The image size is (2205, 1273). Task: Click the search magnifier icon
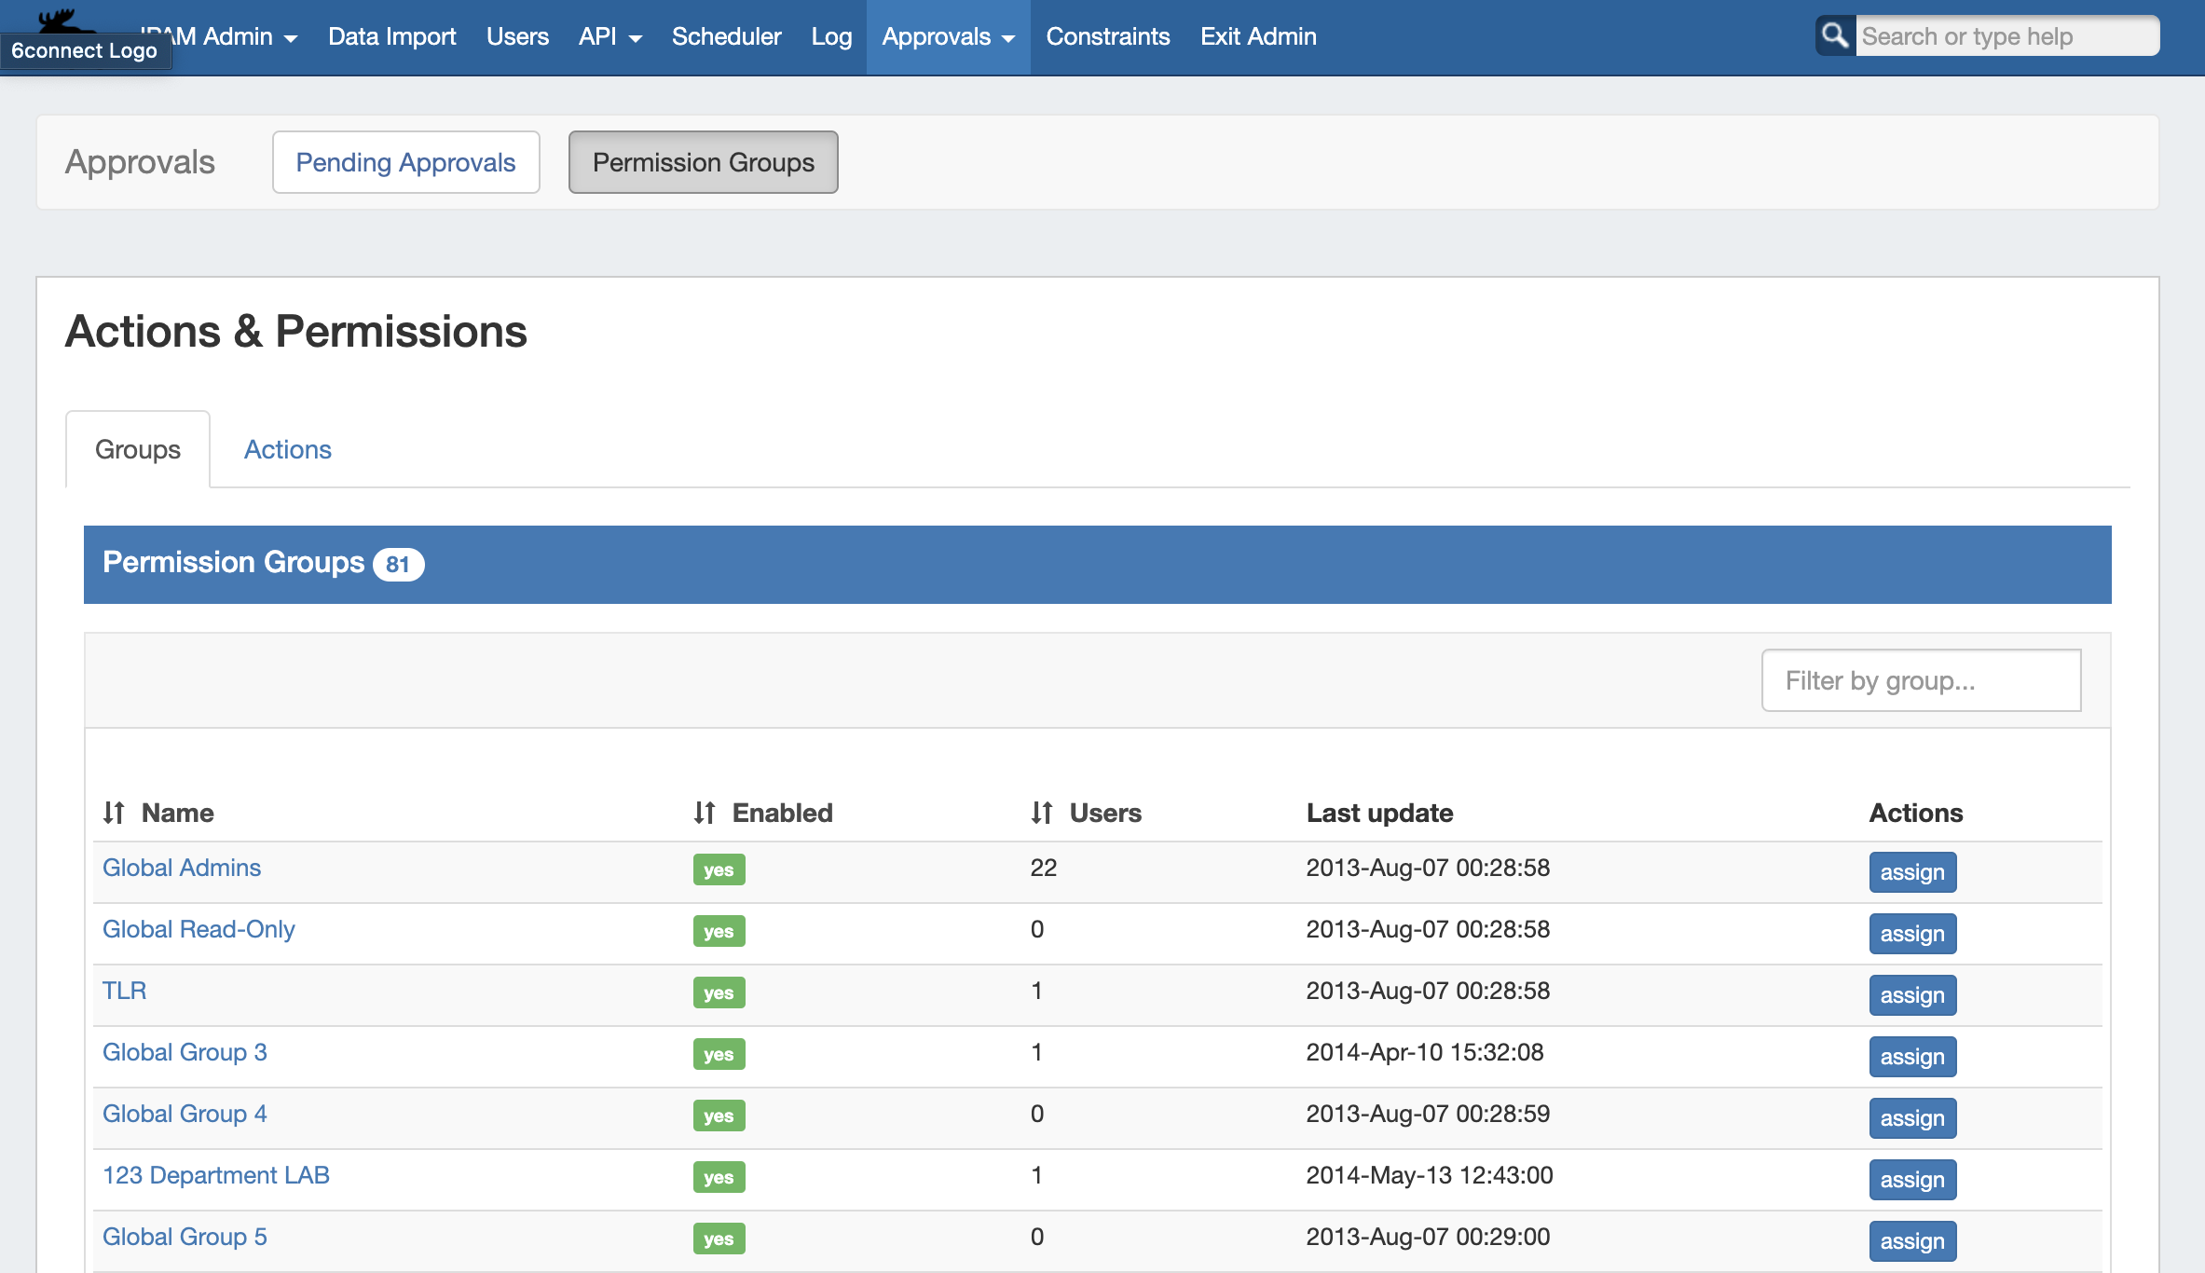pos(1834,36)
